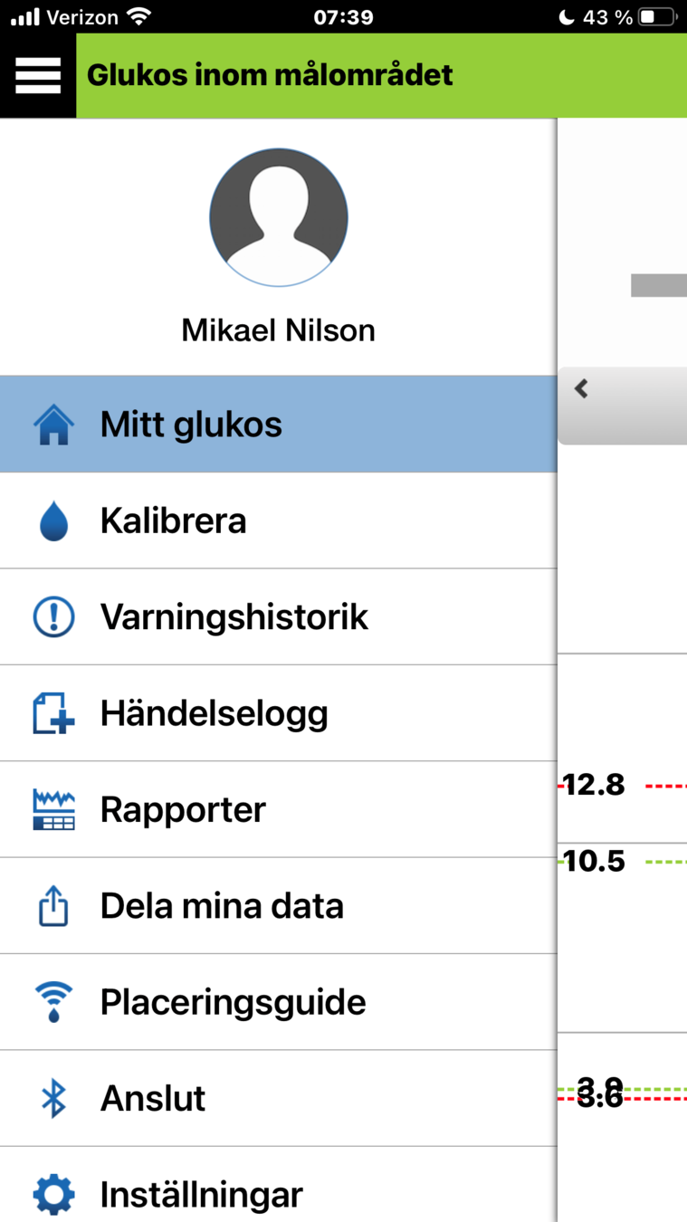Go to the Rapporter menu entry

(183, 809)
